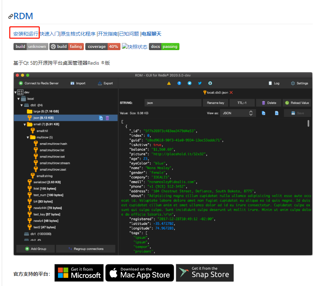Open the Settings gear
Image resolution: width=318 pixels, height=286 pixels.
[299, 83]
